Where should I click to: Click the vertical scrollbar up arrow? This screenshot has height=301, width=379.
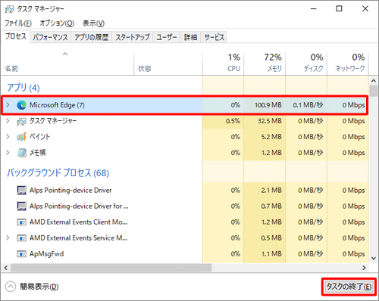pyautogui.click(x=374, y=81)
